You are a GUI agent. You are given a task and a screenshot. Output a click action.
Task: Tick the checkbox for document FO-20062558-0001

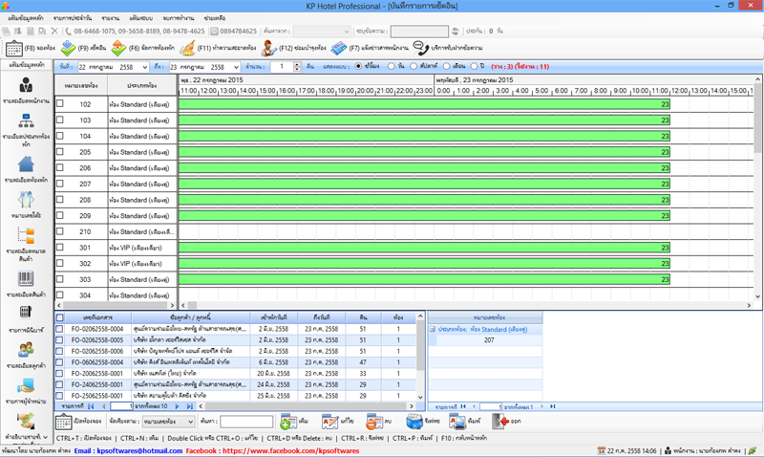59,373
